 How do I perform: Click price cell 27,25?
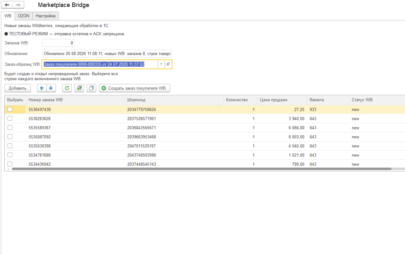click(x=282, y=109)
